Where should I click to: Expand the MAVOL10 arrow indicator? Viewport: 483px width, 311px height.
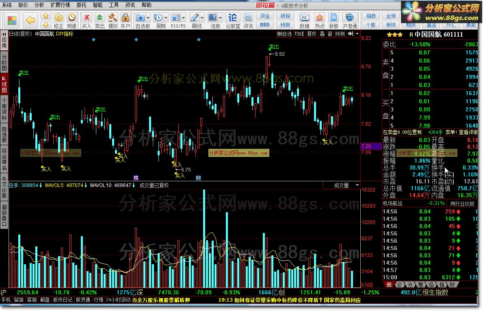[x=134, y=185]
